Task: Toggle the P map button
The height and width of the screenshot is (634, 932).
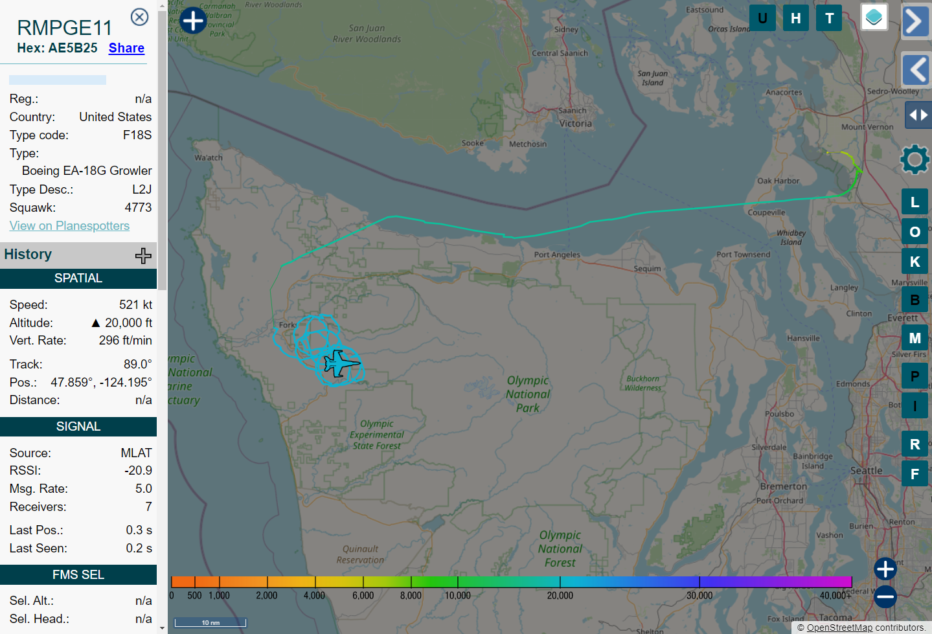Action: (915, 376)
